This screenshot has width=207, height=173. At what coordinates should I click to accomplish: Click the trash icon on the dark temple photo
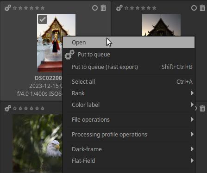tap(202, 8)
